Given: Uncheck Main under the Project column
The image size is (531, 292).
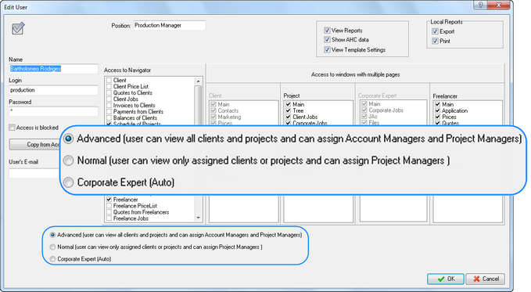Looking at the screenshot, I should pyautogui.click(x=289, y=104).
